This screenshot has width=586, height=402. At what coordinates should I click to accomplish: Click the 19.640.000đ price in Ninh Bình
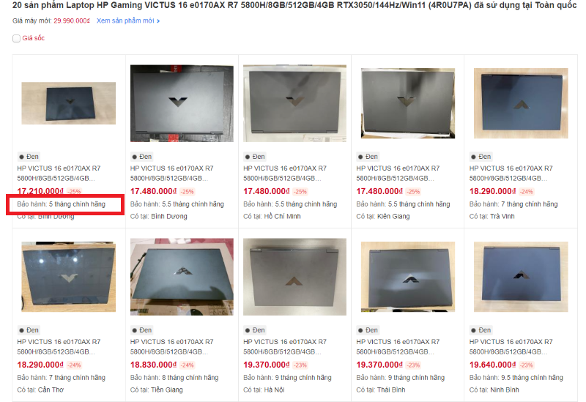pyautogui.click(x=492, y=365)
